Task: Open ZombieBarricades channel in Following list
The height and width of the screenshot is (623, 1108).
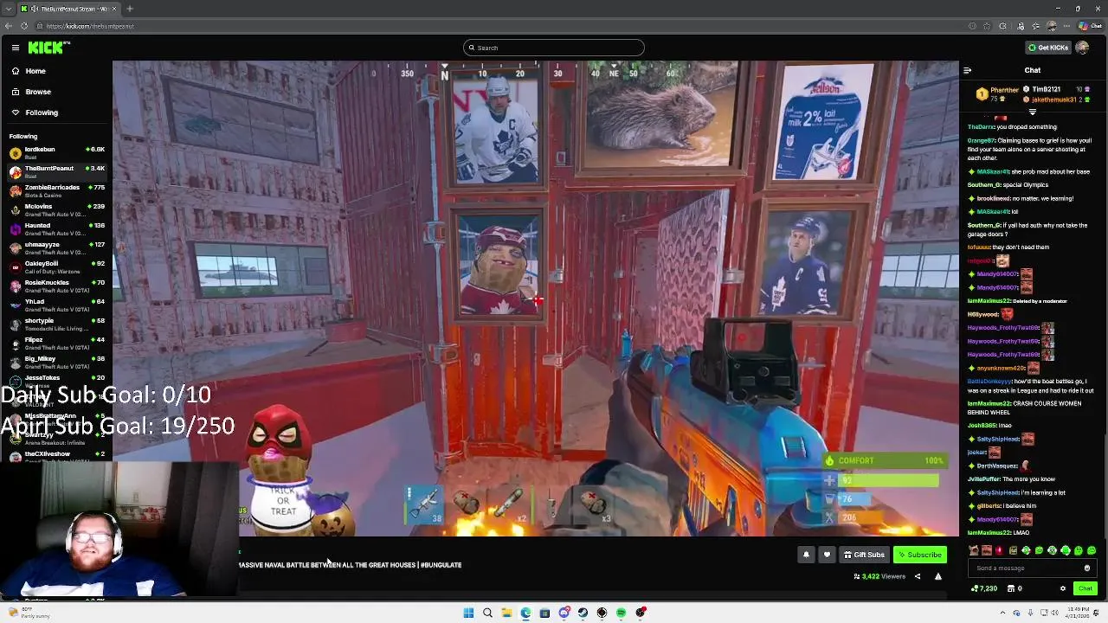Action: tap(56, 190)
